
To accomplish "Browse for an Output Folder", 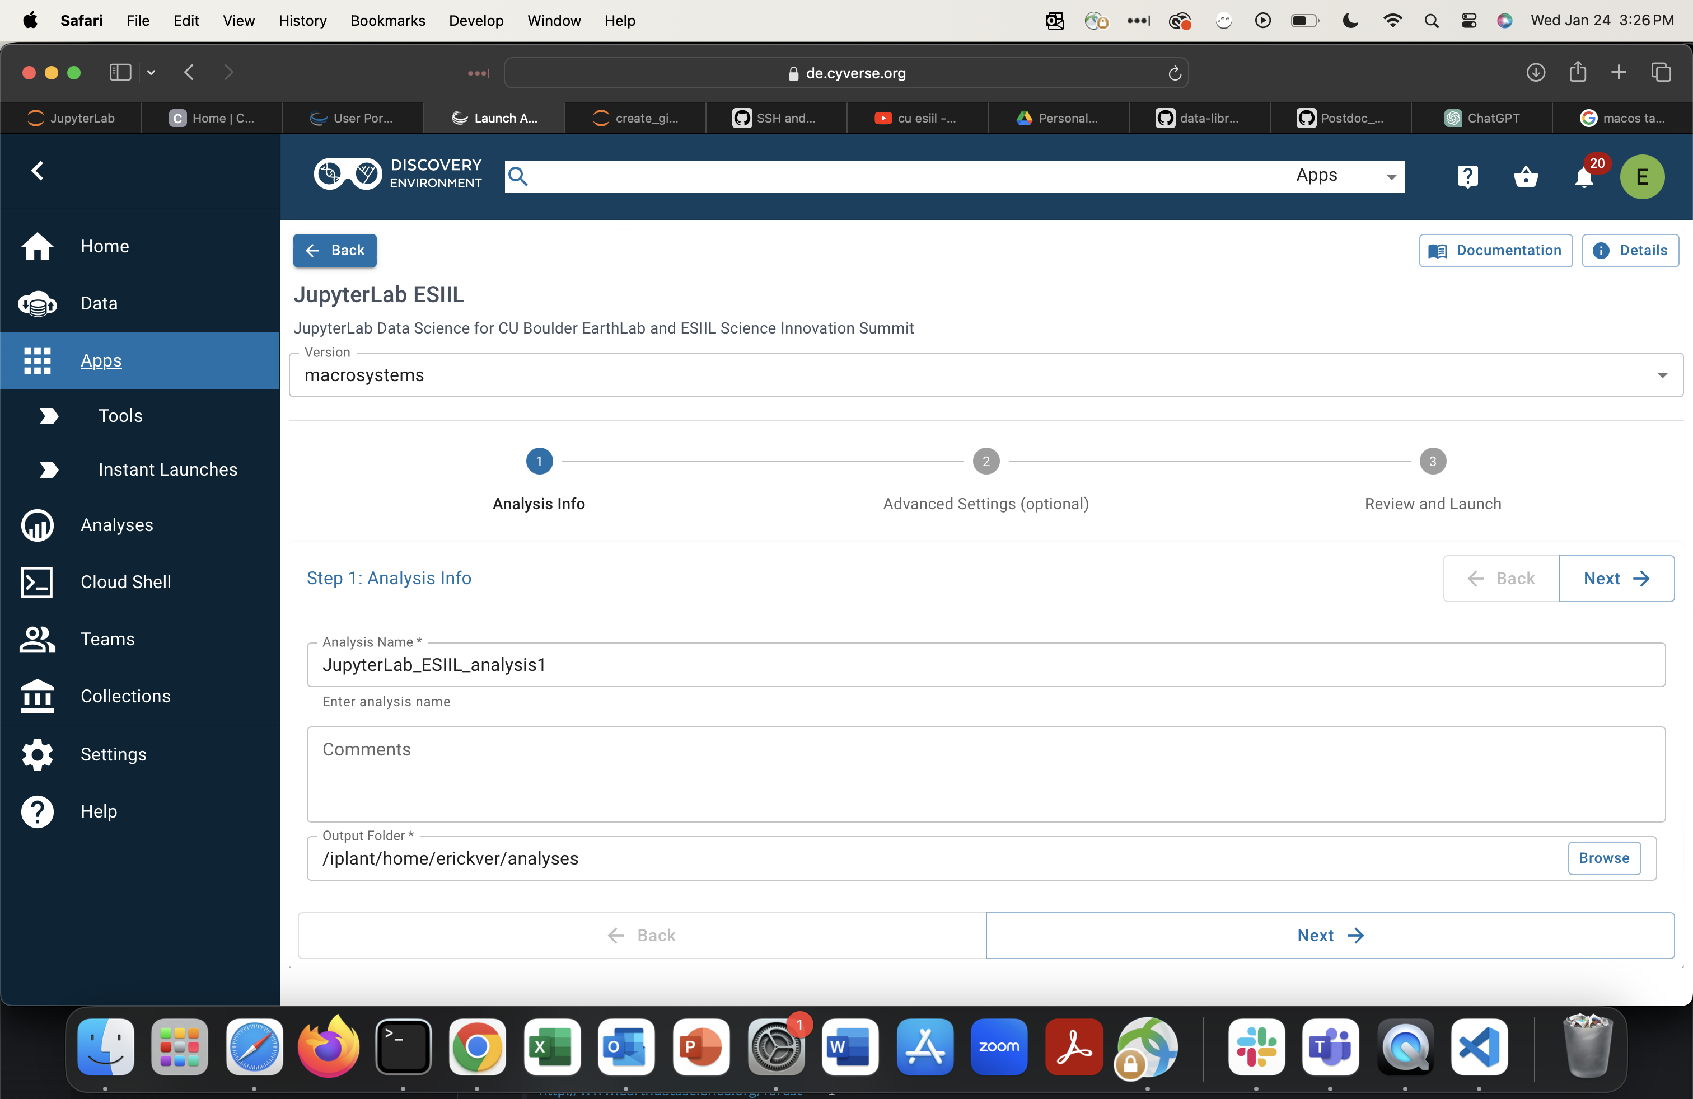I will (x=1603, y=858).
